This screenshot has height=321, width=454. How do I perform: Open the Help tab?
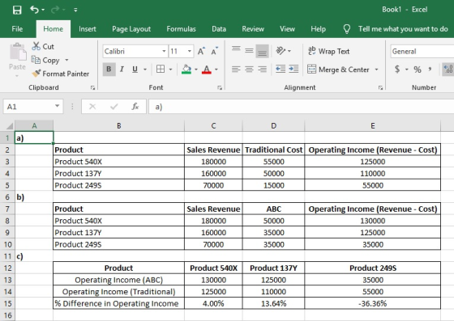[318, 29]
